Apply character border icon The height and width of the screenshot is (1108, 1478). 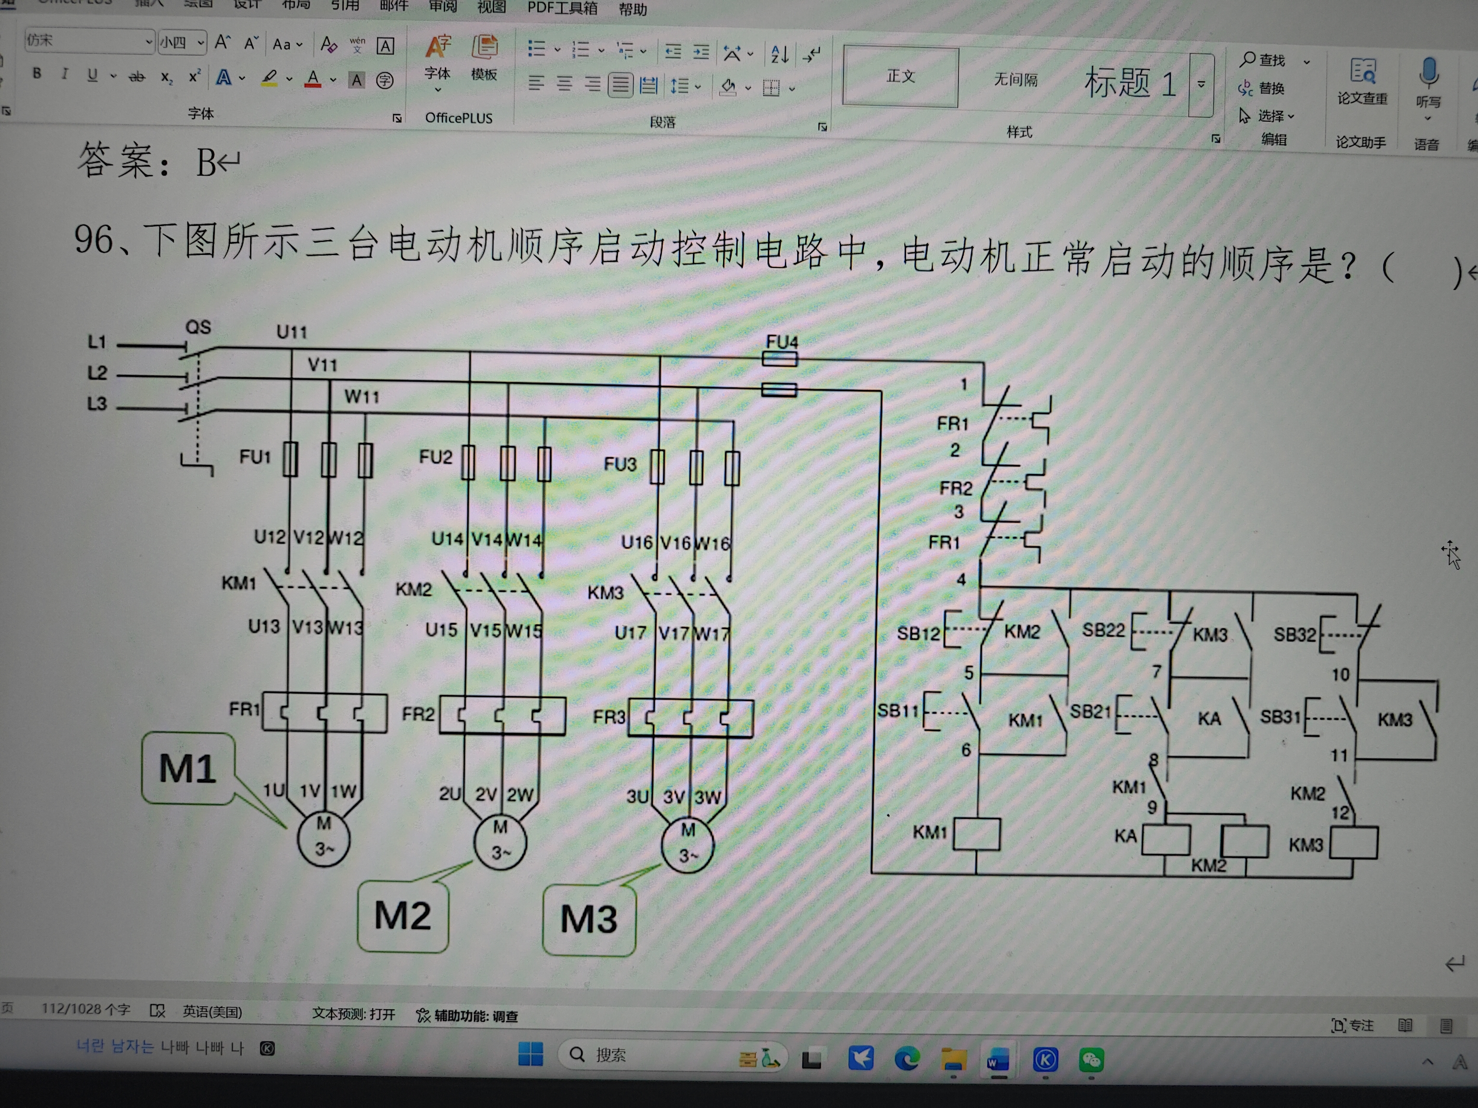point(385,45)
